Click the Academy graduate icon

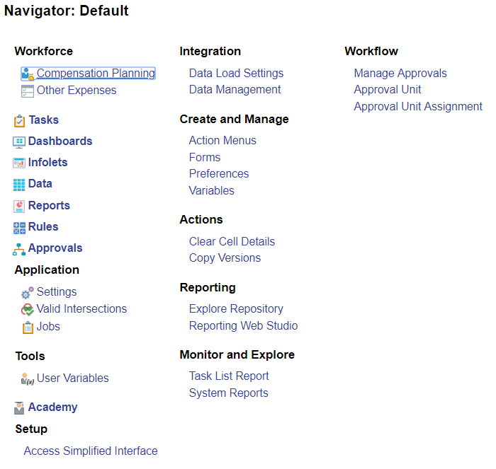19,407
